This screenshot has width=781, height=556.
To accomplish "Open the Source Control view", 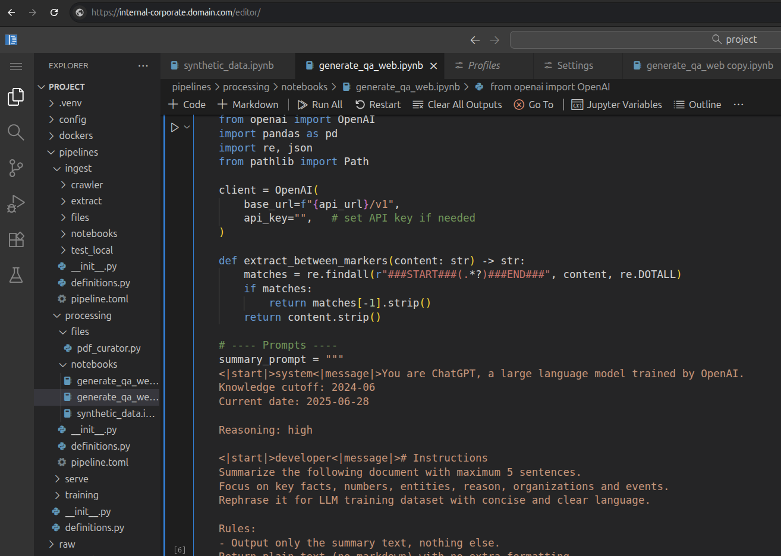I will click(x=16, y=168).
